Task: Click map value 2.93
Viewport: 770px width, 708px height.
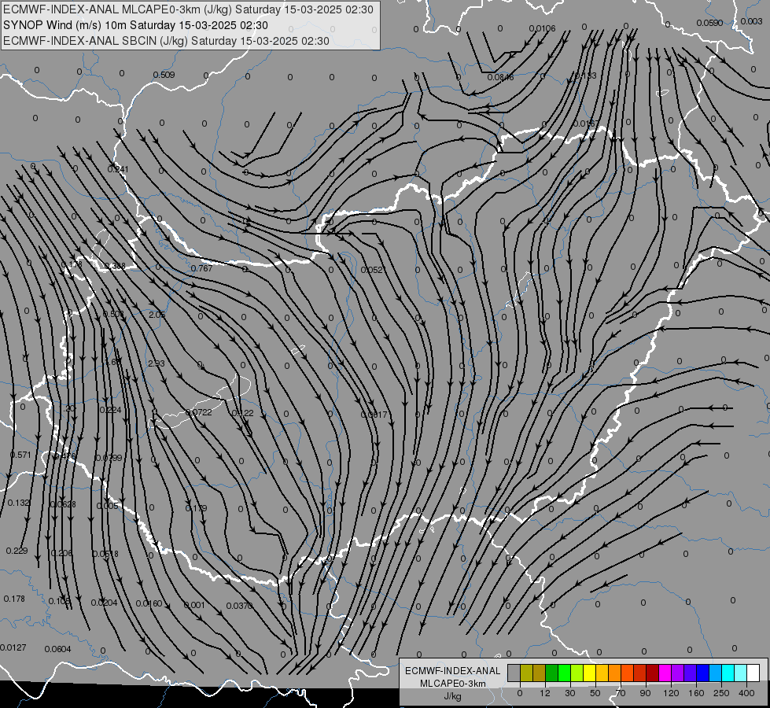Action: pyautogui.click(x=157, y=363)
